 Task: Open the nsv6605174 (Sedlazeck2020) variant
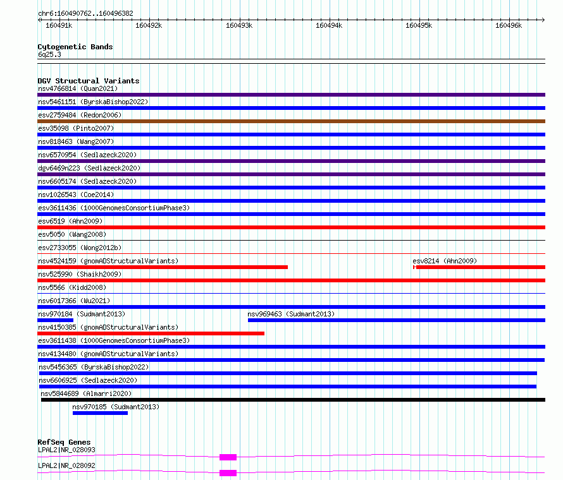tap(87, 181)
